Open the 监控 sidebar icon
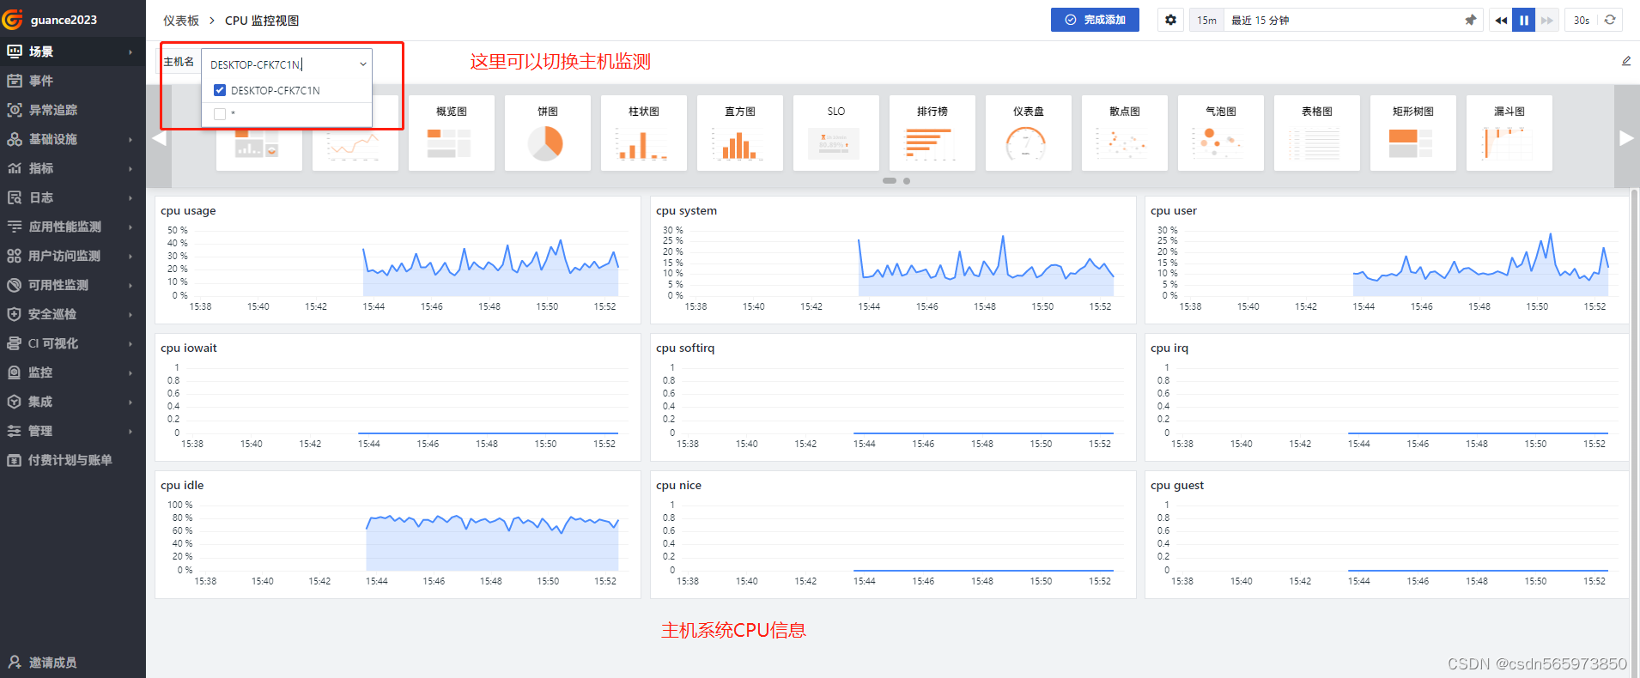1640x678 pixels. (15, 372)
